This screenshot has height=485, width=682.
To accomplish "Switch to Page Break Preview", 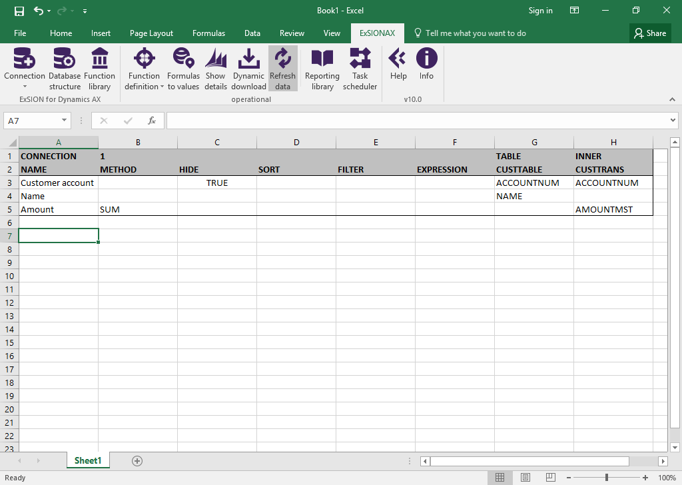I will (x=550, y=478).
